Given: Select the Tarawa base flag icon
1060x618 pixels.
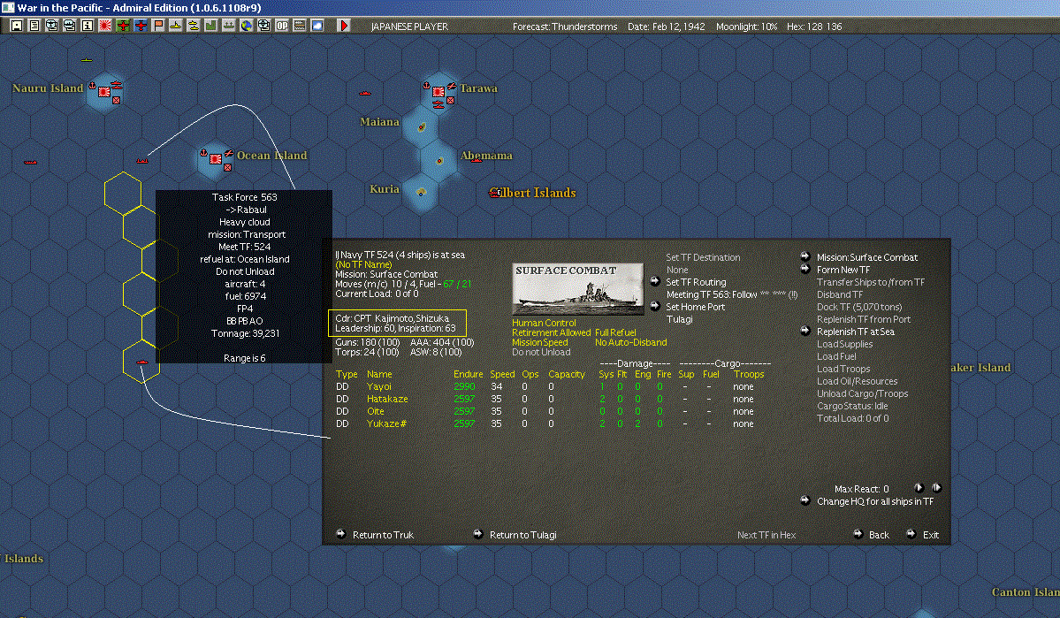Looking at the screenshot, I should click(x=438, y=91).
